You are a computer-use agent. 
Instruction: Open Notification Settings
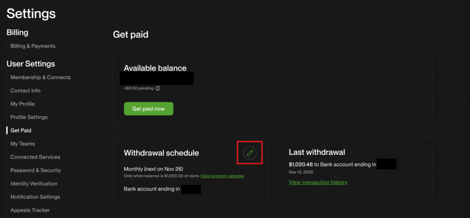35,197
